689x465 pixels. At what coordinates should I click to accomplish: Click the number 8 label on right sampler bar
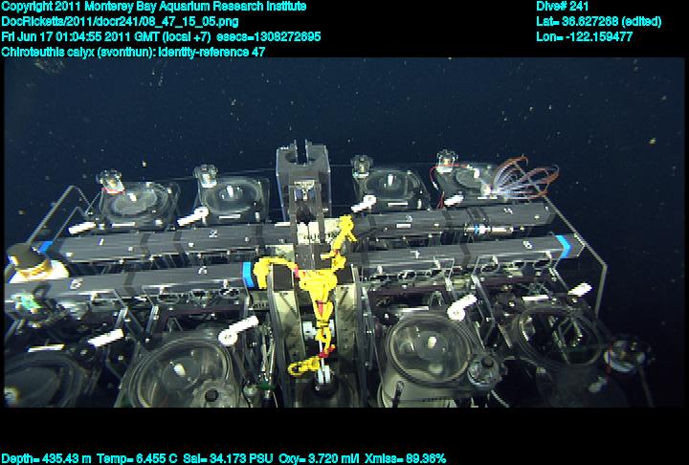click(x=526, y=245)
